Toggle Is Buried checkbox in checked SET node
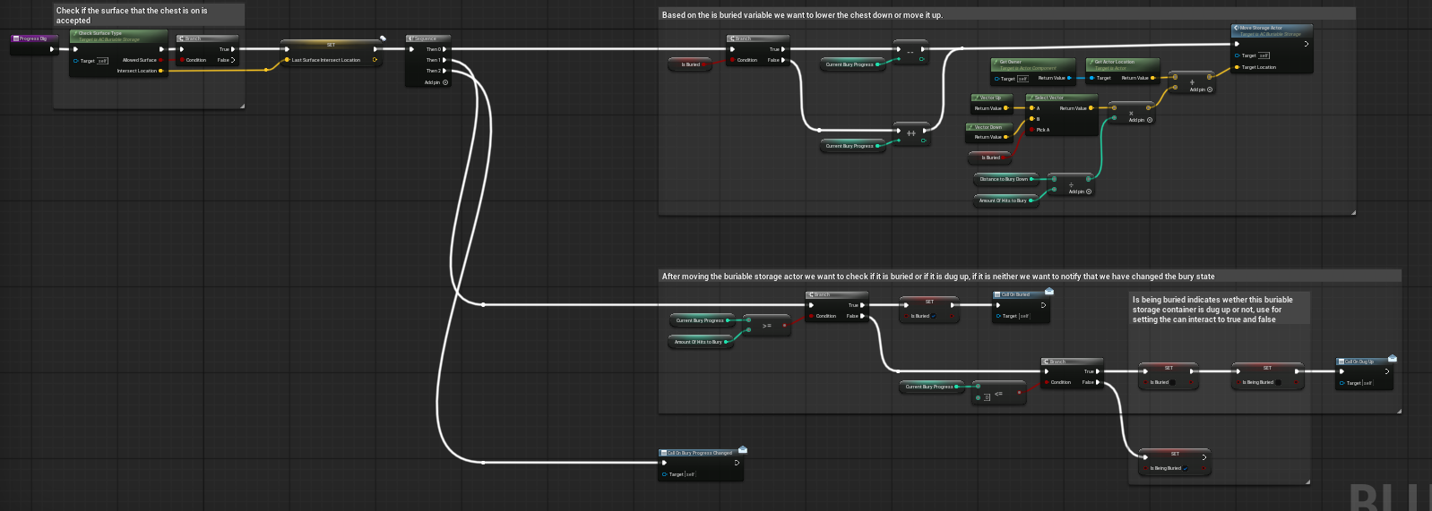Viewport: 1432px width, 511px height. (934, 316)
